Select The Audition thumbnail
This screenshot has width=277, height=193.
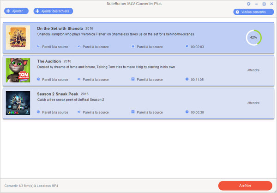pyautogui.click(x=18, y=70)
